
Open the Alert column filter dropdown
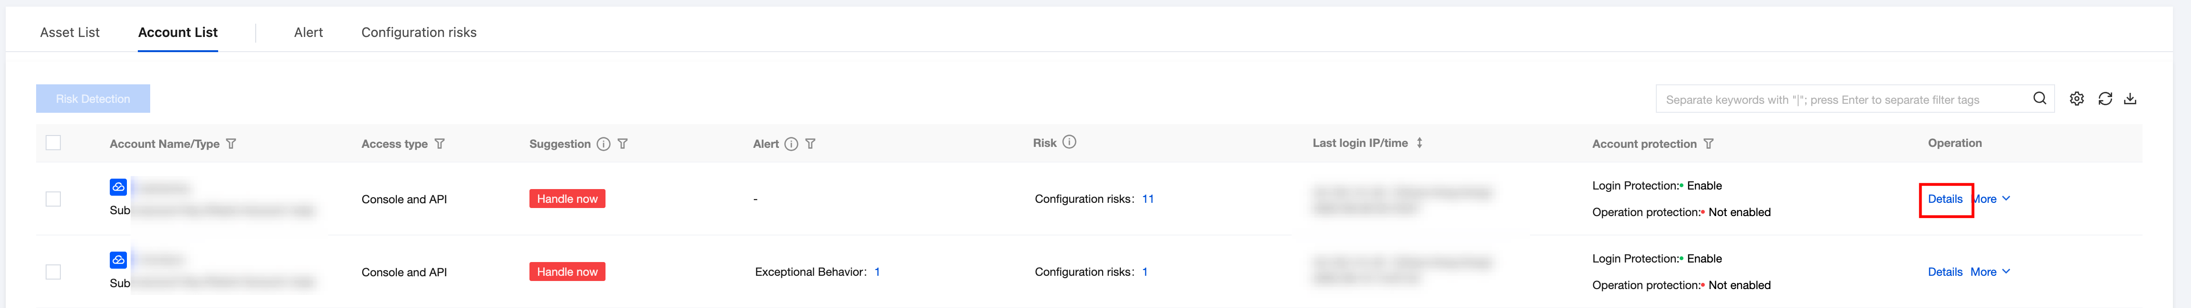(810, 144)
